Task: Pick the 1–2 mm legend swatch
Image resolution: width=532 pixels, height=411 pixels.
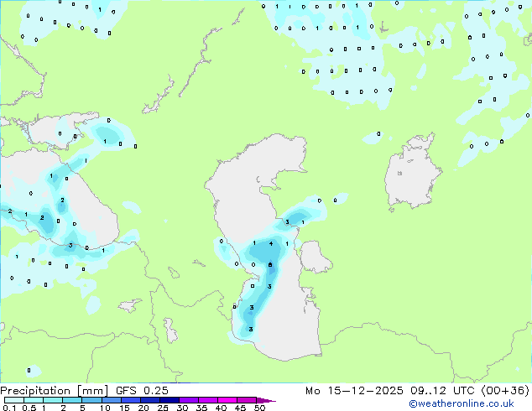Action: tap(53, 400)
